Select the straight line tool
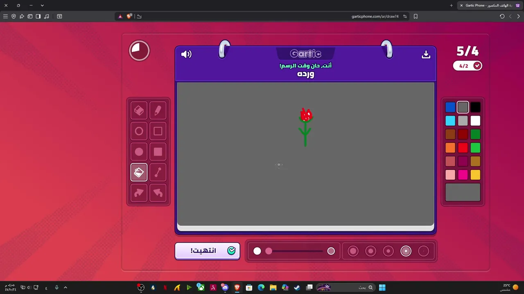524x294 pixels. coord(158,172)
